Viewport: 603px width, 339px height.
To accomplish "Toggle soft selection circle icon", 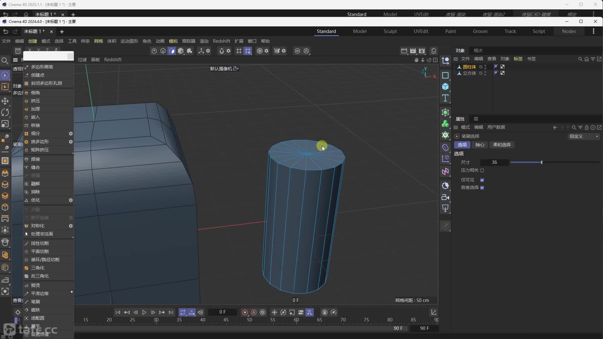I will (259, 51).
